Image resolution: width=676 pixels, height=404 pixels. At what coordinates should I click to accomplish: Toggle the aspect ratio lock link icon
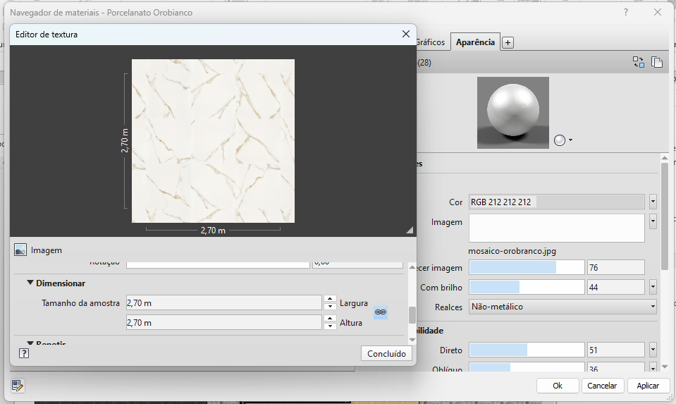pyautogui.click(x=380, y=312)
